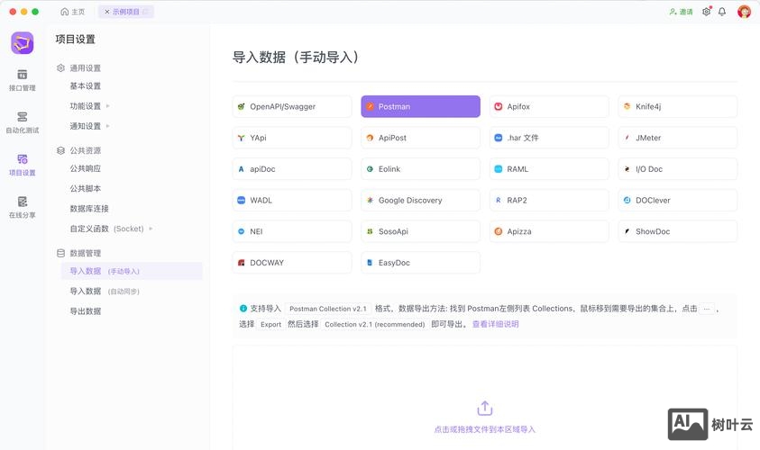The height and width of the screenshot is (450, 760).
Task: Choose Eolink import format
Action: point(421,169)
